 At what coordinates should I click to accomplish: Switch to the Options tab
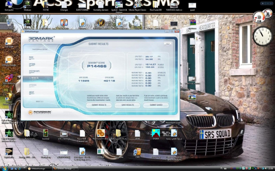point(32,64)
